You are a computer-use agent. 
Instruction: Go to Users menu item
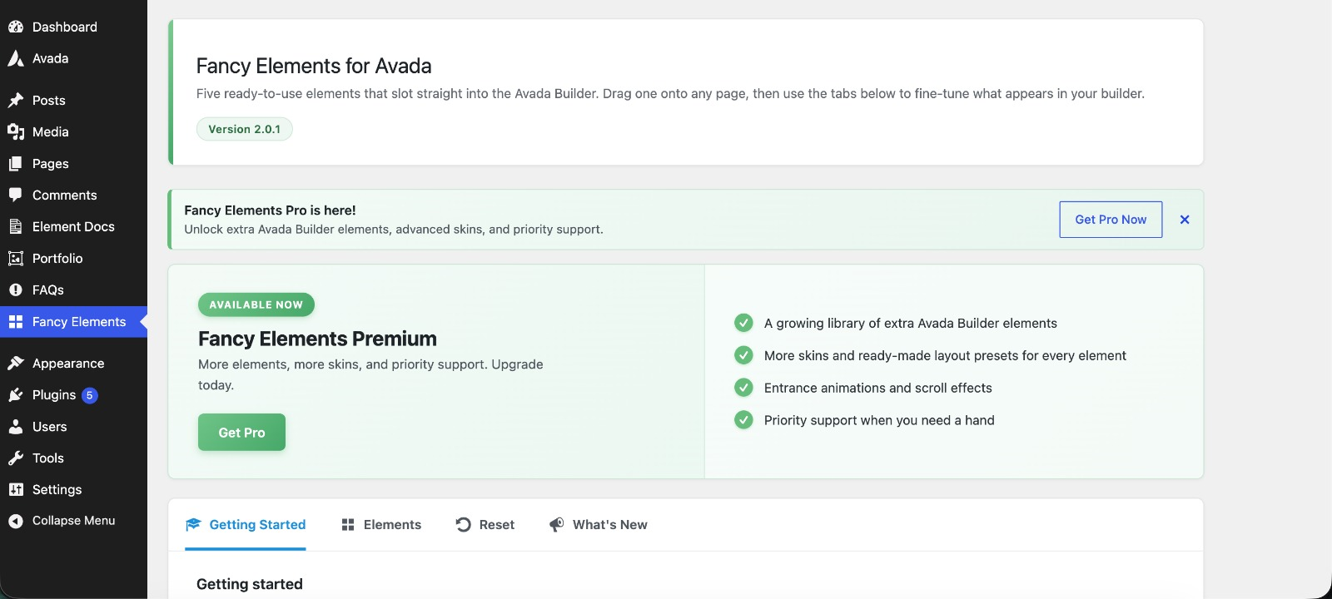pos(73,427)
